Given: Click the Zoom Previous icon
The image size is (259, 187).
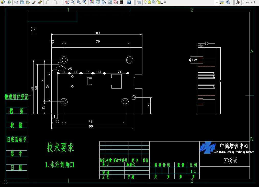Looking at the screenshot, I should point(85,2).
